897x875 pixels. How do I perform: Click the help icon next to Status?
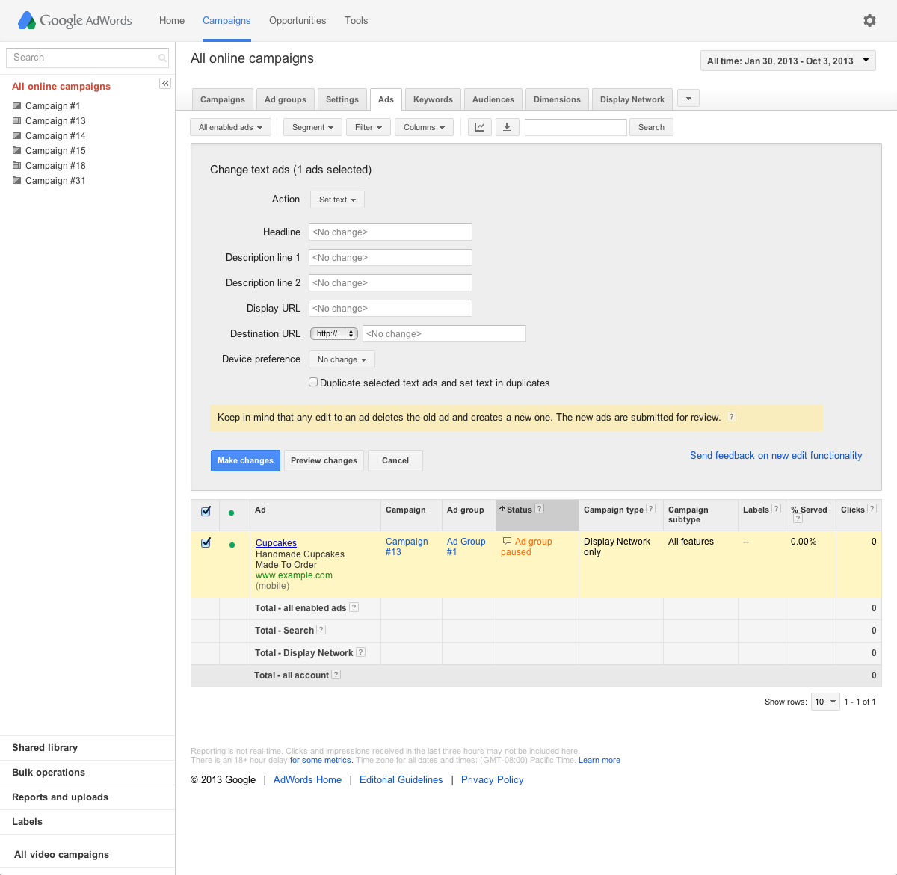click(540, 509)
